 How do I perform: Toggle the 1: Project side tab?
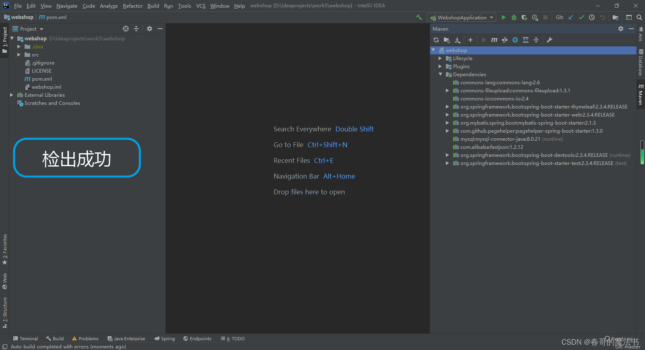click(x=5, y=40)
